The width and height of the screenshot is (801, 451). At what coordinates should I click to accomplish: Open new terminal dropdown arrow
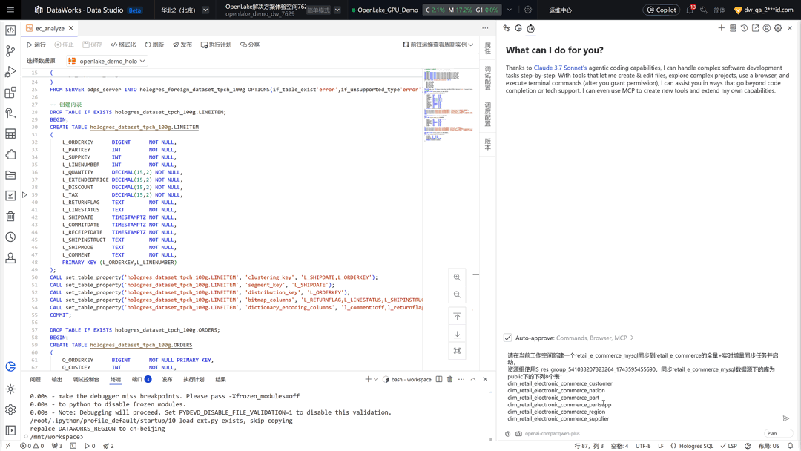pyautogui.click(x=376, y=380)
